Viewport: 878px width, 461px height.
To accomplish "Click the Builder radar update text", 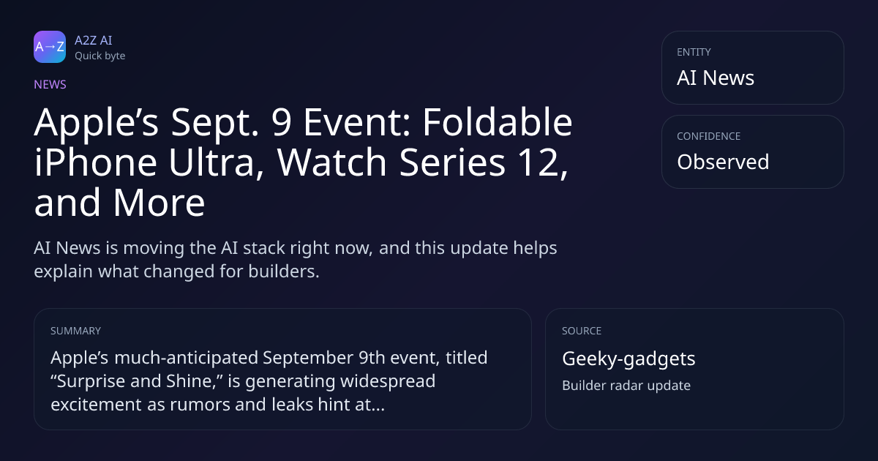I will (x=626, y=385).
